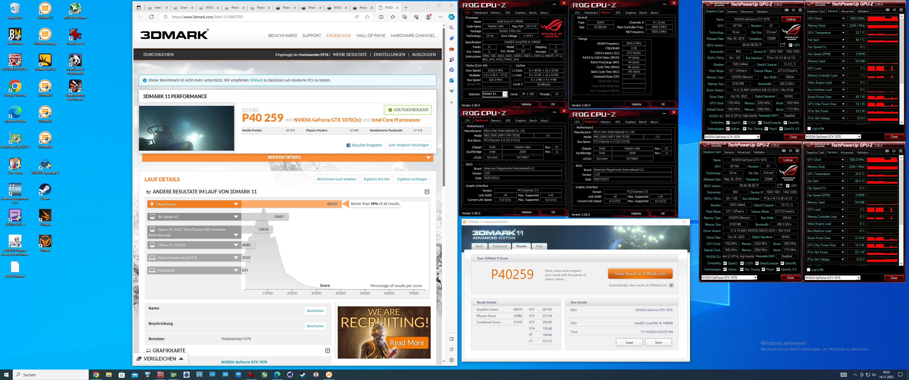Click BIOS export icon in upper GPU-Z window
Viewport: 909px width, 380px height.
[x=783, y=45]
